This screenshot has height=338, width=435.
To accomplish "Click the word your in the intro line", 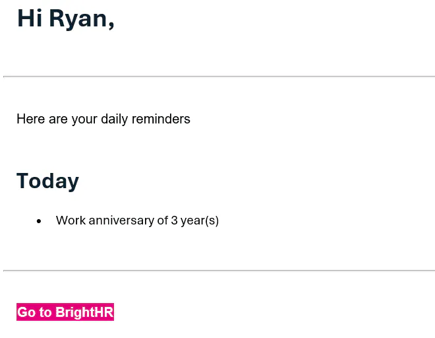I will [84, 119].
